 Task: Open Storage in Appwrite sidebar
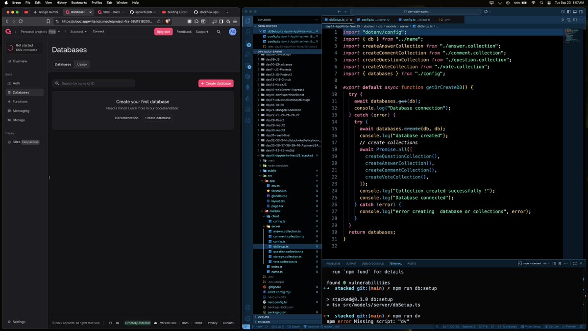[24, 120]
